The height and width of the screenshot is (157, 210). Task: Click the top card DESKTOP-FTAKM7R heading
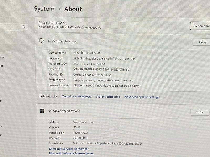[x=52, y=23]
